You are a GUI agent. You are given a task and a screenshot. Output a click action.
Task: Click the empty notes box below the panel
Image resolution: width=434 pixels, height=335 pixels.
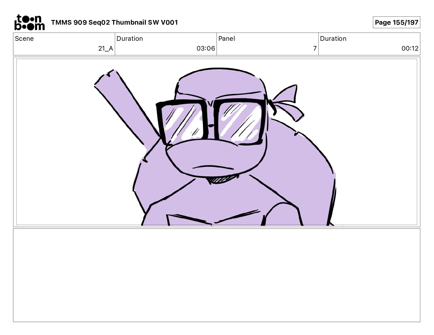(216, 275)
